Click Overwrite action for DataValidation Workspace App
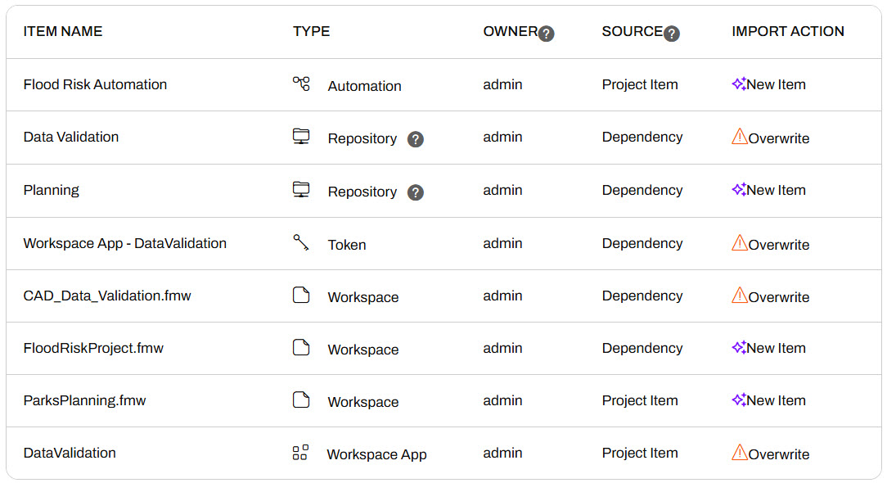This screenshot has height=483, width=887. click(x=778, y=454)
